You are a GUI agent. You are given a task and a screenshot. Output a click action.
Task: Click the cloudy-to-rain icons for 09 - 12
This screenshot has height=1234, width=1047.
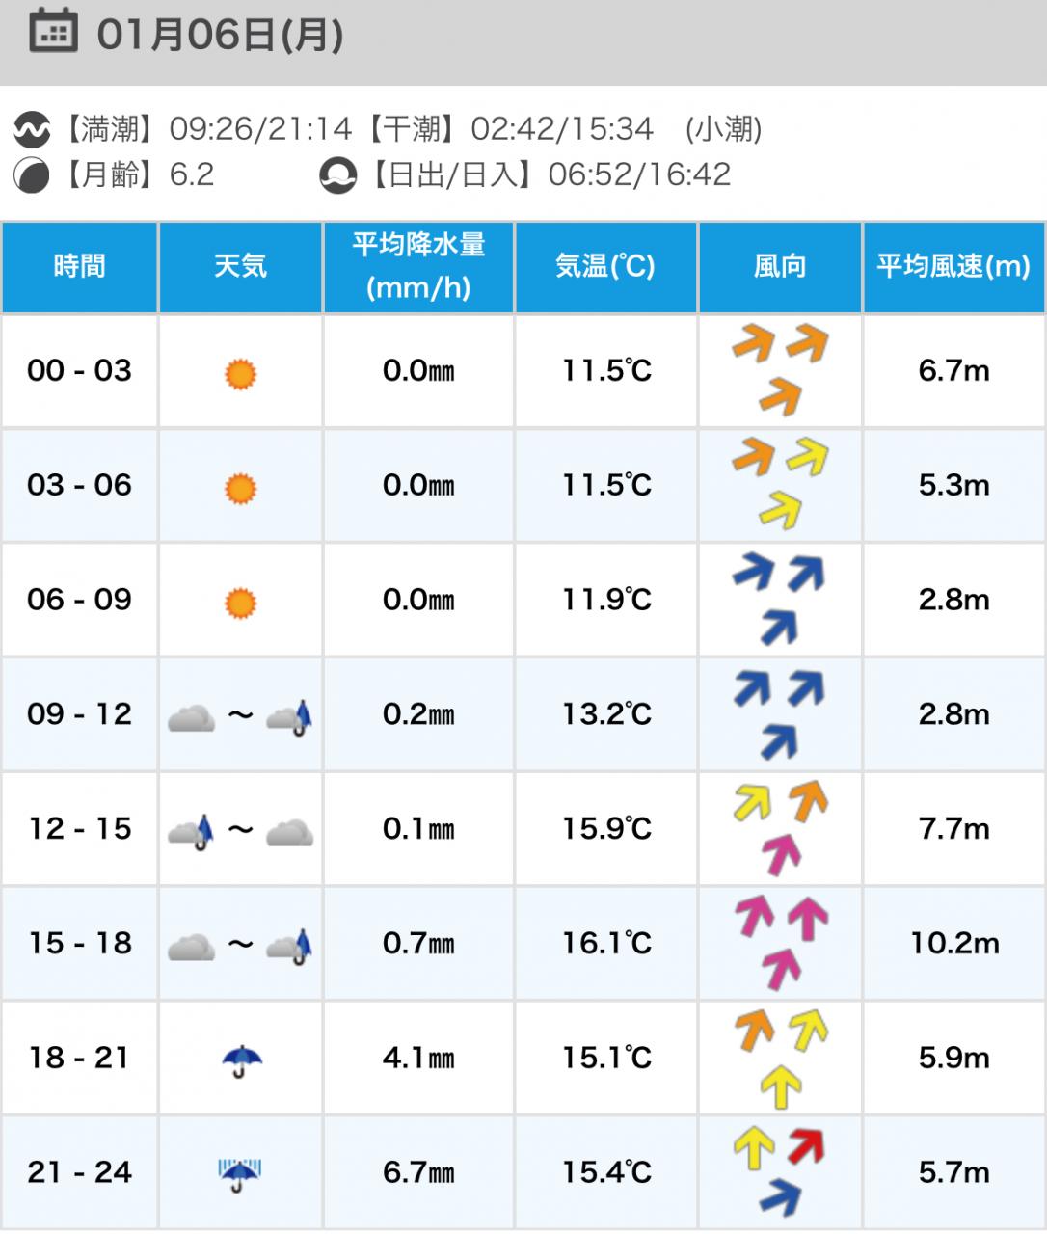point(240,716)
